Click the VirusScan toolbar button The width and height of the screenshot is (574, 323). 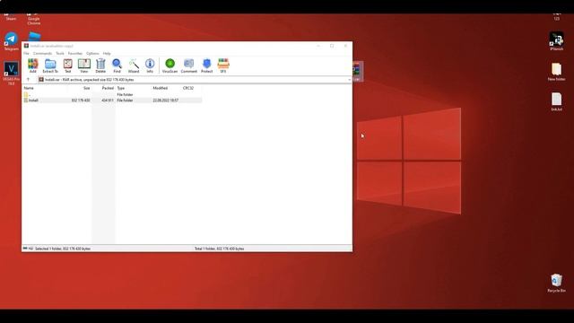(170, 65)
